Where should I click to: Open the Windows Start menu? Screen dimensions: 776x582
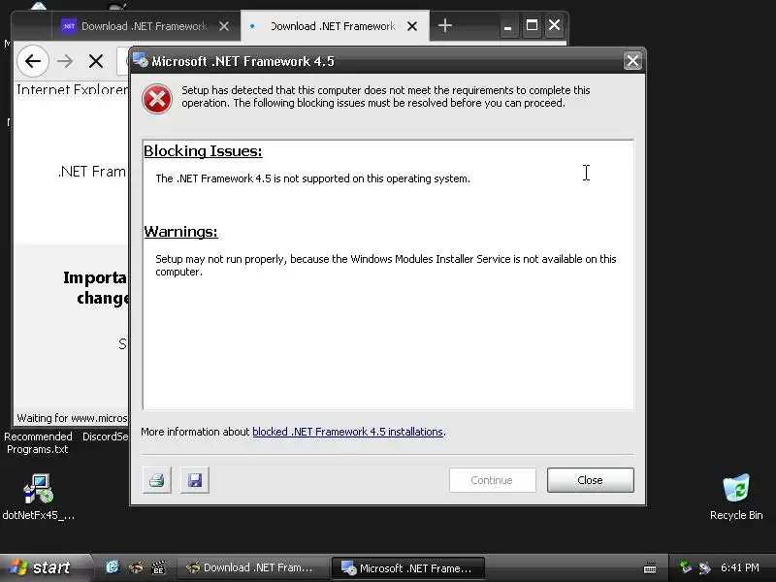pos(46,567)
